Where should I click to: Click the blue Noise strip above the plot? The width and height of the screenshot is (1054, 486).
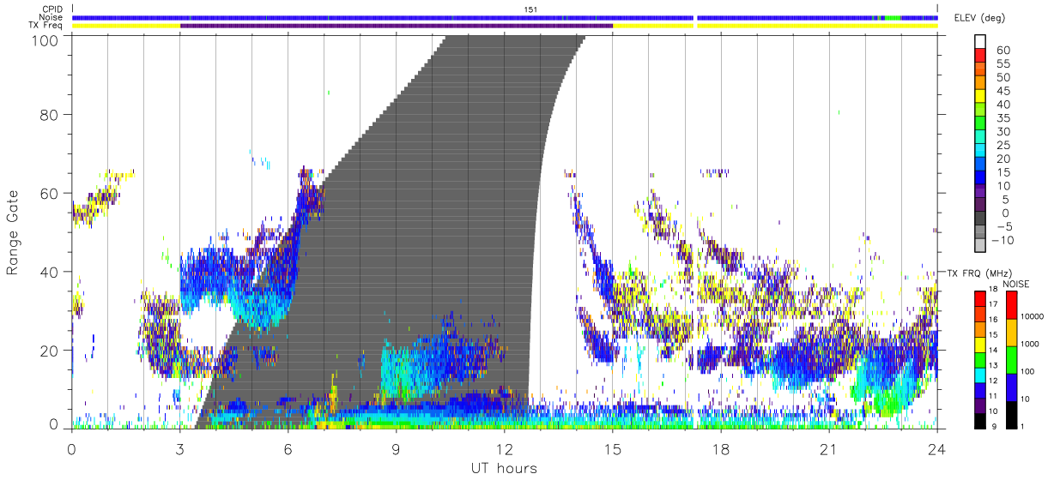505,17
